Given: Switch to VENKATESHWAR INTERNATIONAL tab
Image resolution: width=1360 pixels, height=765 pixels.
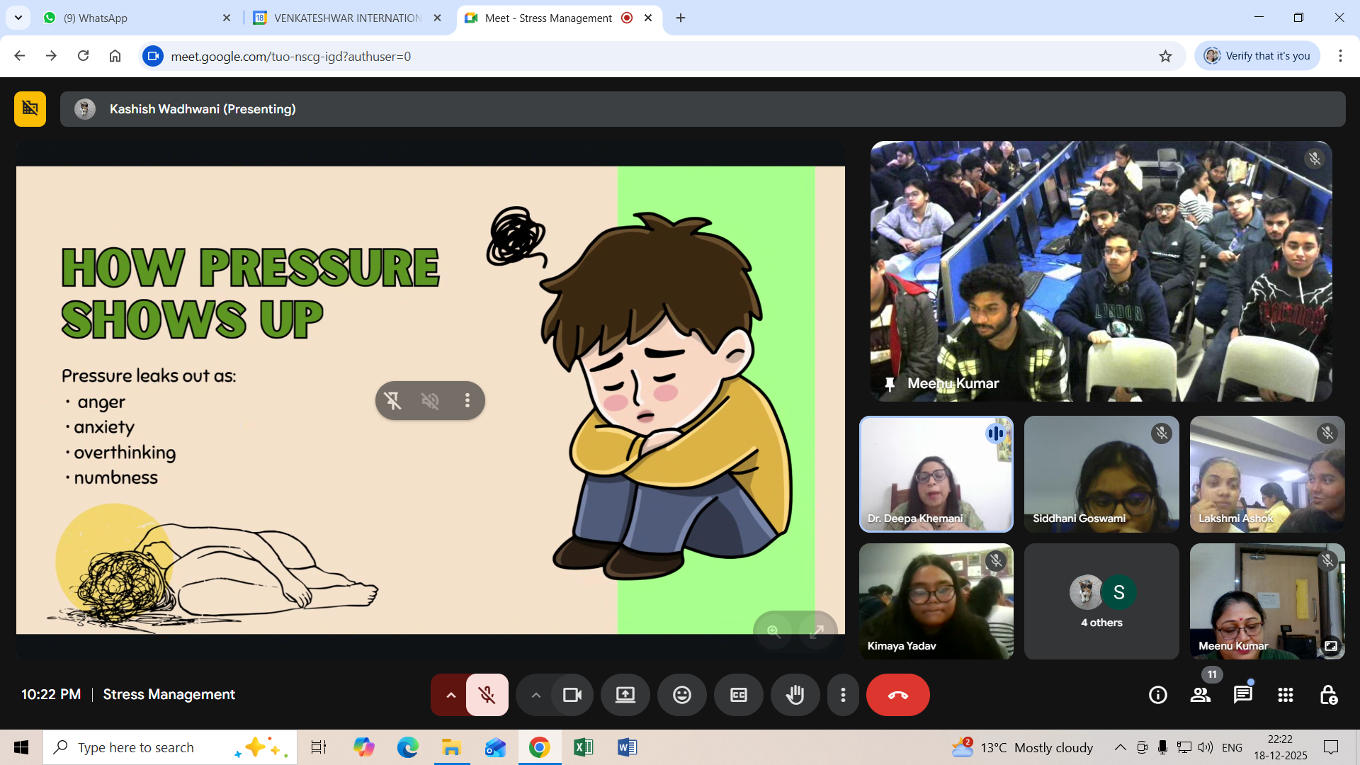Looking at the screenshot, I should 347,18.
